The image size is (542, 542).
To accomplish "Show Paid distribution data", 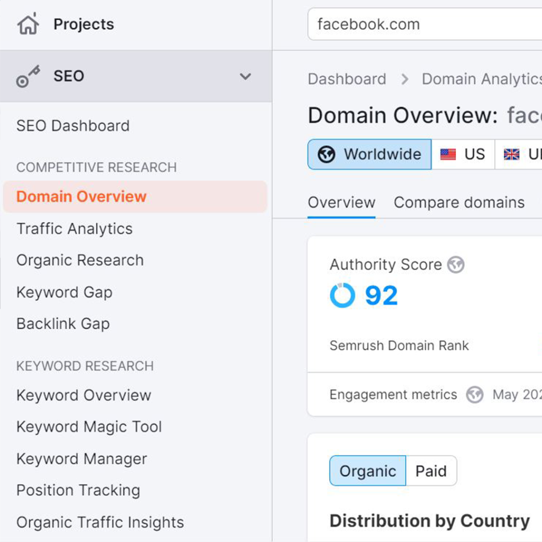I will (431, 471).
